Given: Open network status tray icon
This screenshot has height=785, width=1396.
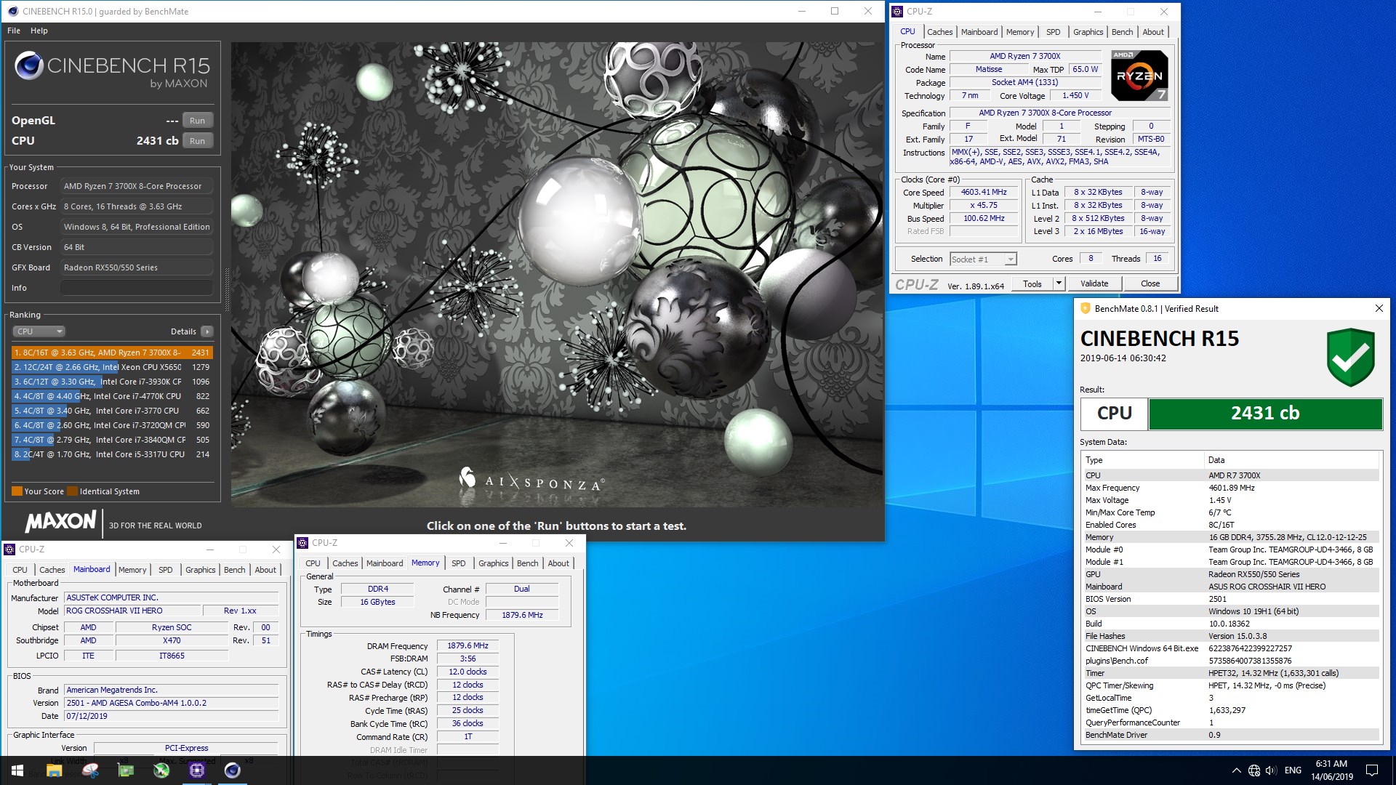Looking at the screenshot, I should 1254,770.
